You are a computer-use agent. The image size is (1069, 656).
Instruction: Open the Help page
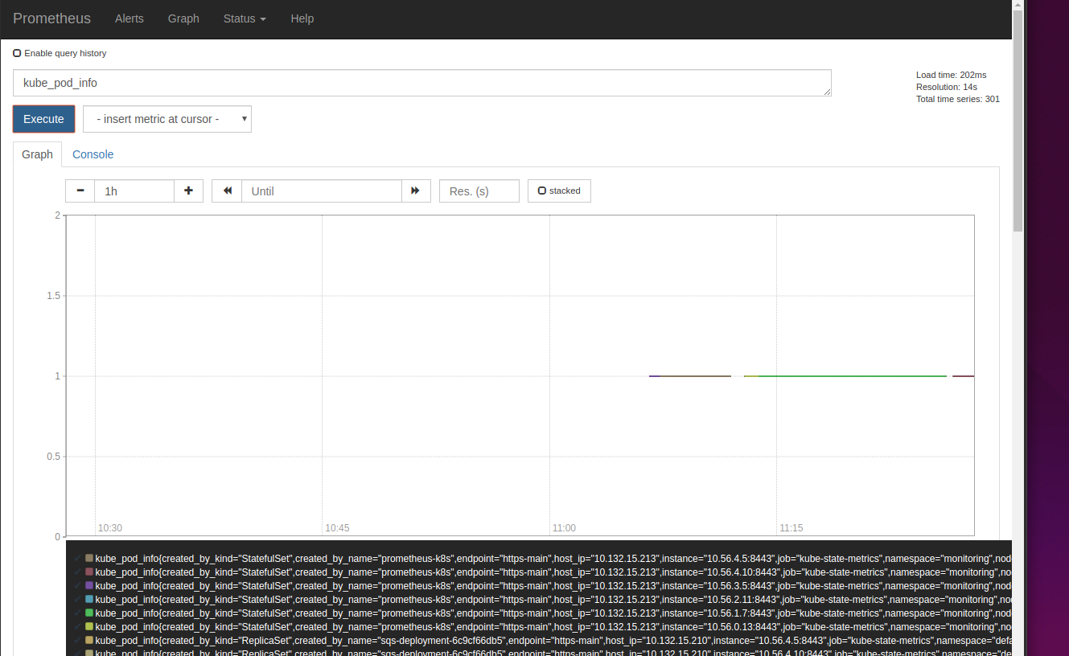(302, 18)
